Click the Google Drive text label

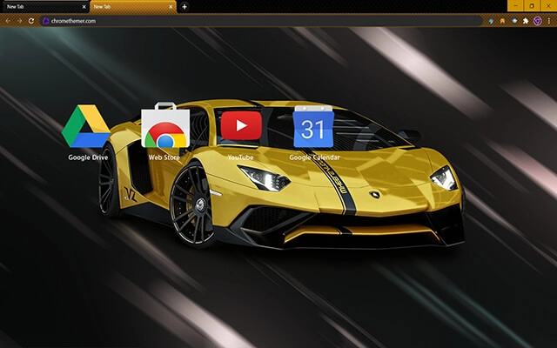(x=88, y=157)
